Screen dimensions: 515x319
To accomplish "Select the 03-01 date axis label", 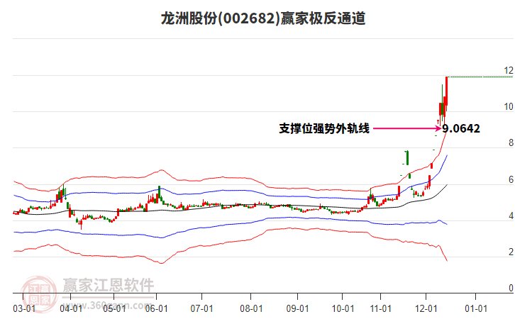I will pos(24,309).
